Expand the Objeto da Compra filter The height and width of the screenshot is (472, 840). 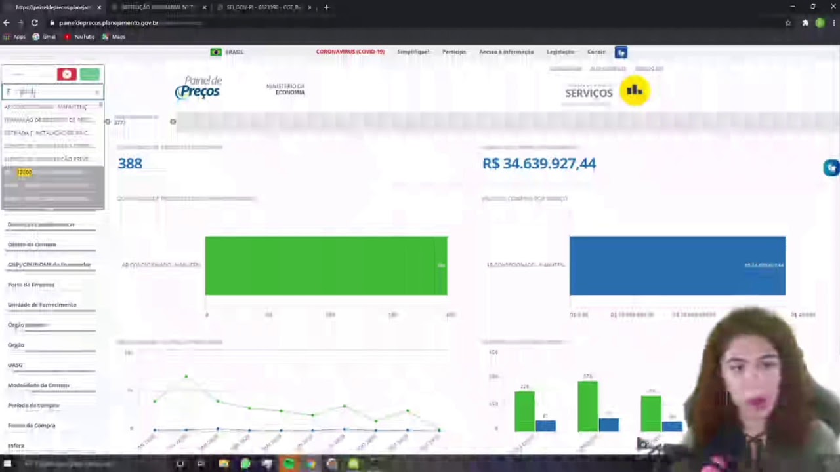point(51,245)
